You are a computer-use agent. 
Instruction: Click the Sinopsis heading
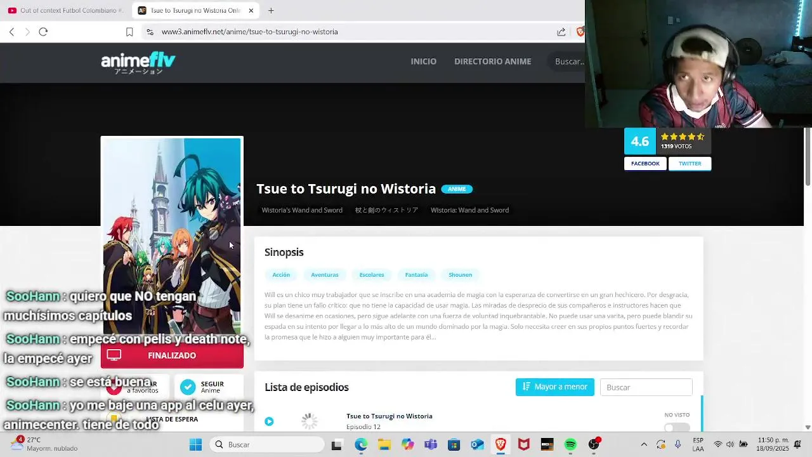[284, 253]
